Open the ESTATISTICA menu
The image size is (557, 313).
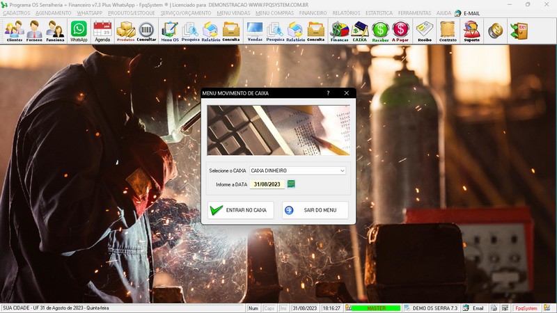(379, 13)
